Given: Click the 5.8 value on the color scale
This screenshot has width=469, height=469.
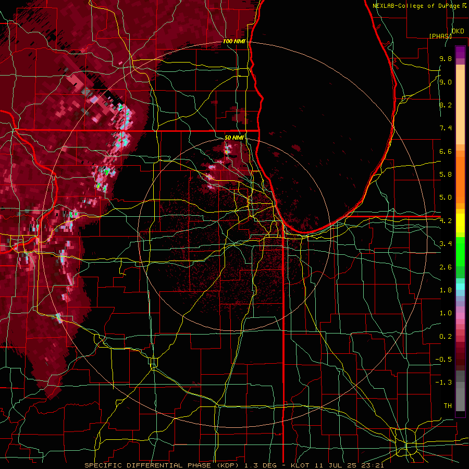Looking at the screenshot, I should 446,175.
